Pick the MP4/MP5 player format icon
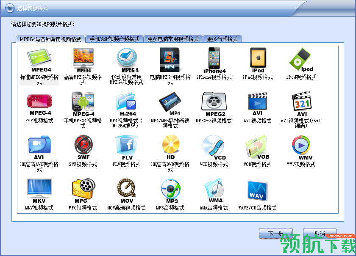 coord(170,104)
